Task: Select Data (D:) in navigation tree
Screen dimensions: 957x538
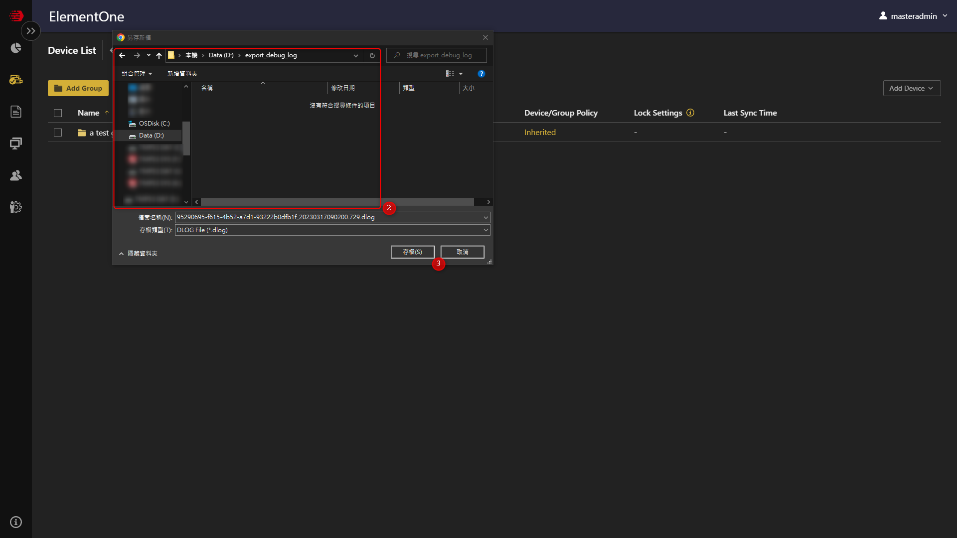Action: coord(151,135)
